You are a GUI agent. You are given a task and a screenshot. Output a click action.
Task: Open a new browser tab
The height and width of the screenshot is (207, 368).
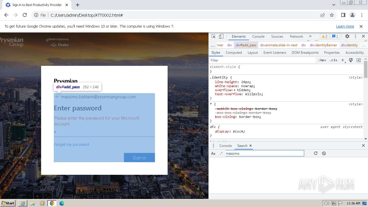pos(78,5)
